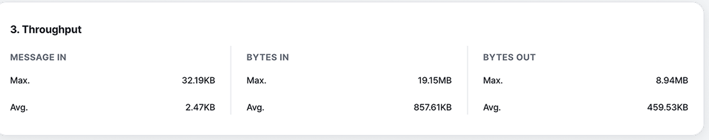This screenshot has width=709, height=140.
Task: Select the 2.47KB average message value
Action: [x=200, y=107]
